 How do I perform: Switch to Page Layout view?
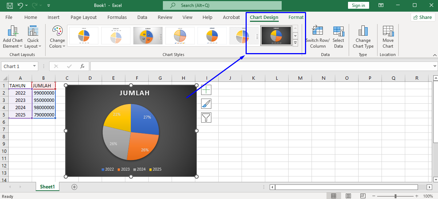coord(348,196)
